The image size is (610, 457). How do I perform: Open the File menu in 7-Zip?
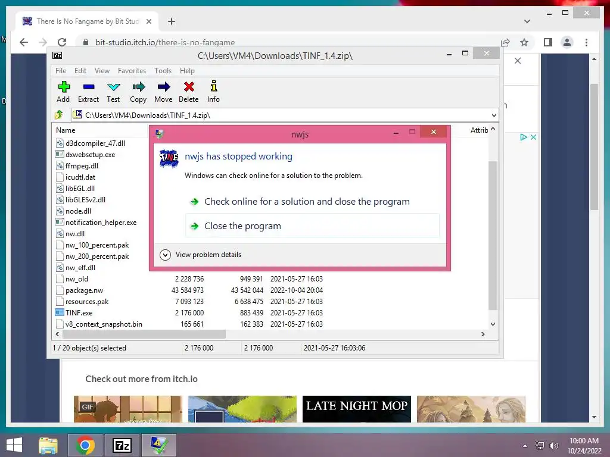click(61, 71)
